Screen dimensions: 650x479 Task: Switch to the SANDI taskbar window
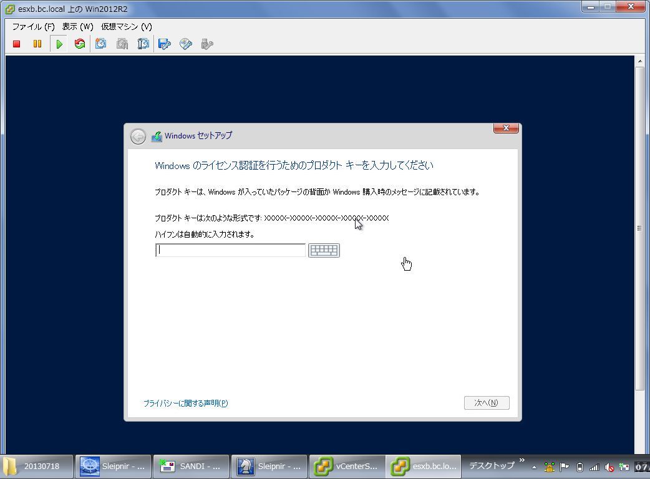191,467
